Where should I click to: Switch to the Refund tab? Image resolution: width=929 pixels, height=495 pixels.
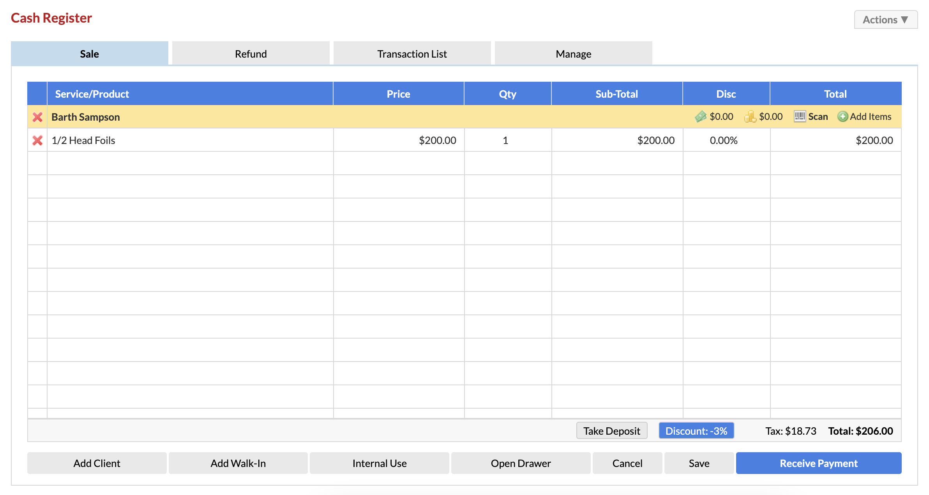[251, 54]
